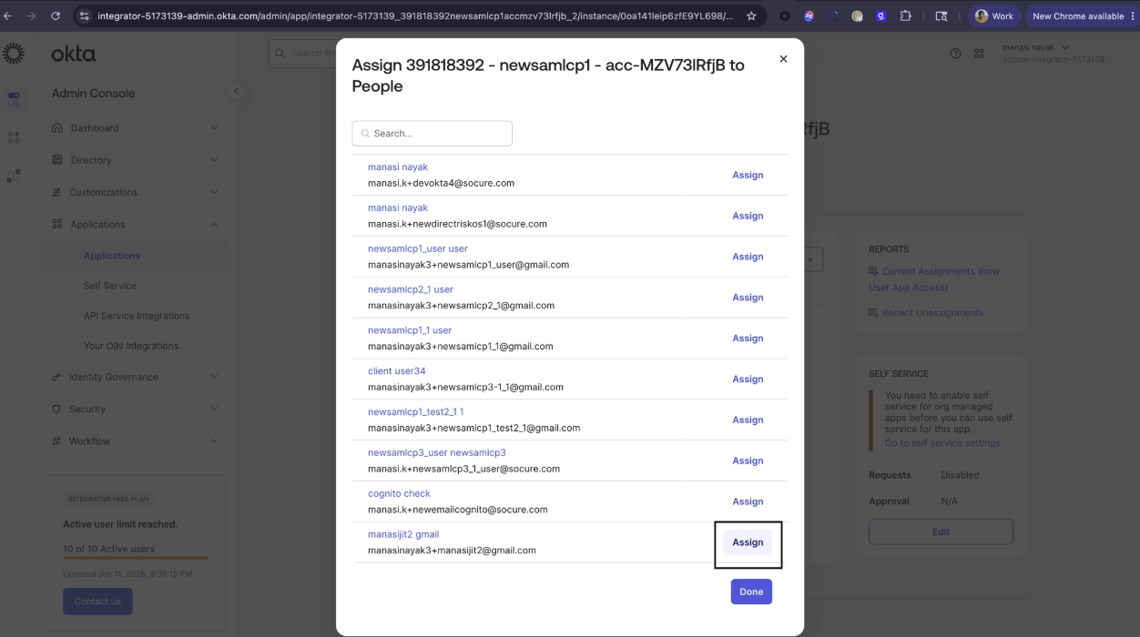The height and width of the screenshot is (637, 1140).
Task: Assign newsamlcp2_1 user
Action: [748, 298]
